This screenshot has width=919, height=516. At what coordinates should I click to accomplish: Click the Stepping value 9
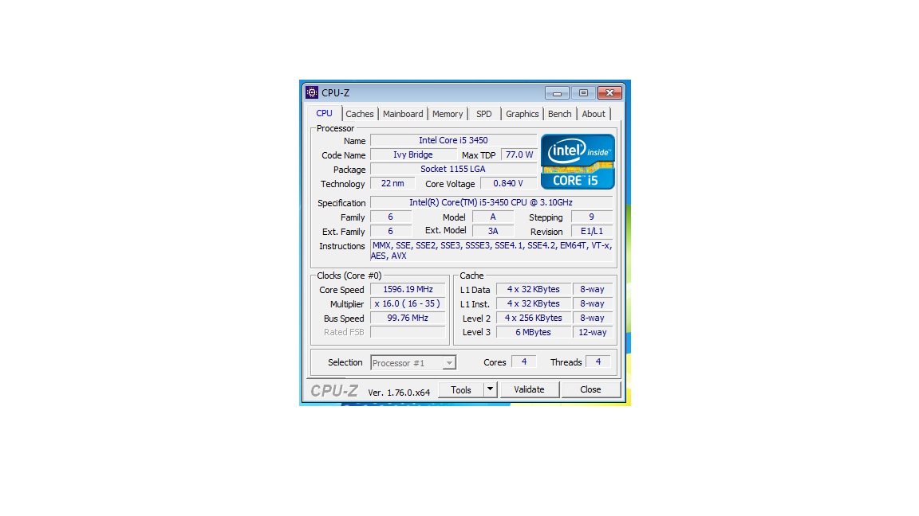pyautogui.click(x=591, y=217)
